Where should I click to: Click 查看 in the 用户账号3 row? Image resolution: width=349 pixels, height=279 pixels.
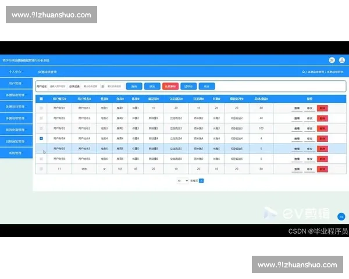tap(297, 128)
